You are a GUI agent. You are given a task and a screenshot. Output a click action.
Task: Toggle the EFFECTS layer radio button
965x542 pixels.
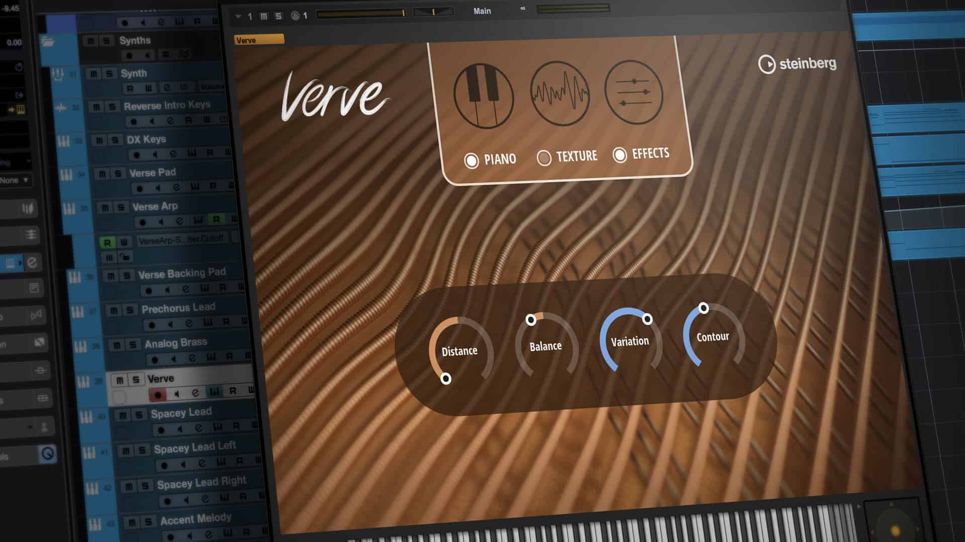click(x=620, y=155)
